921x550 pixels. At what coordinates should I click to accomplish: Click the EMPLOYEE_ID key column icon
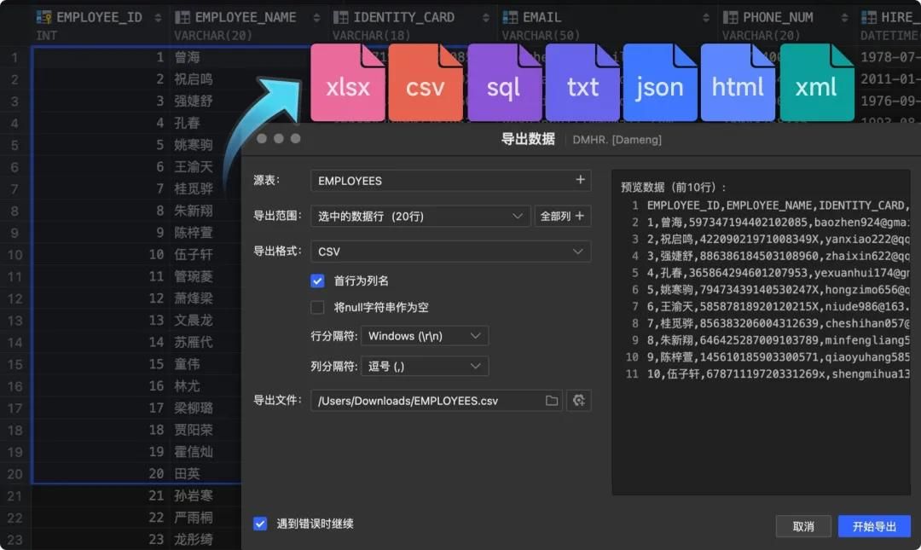pos(44,18)
